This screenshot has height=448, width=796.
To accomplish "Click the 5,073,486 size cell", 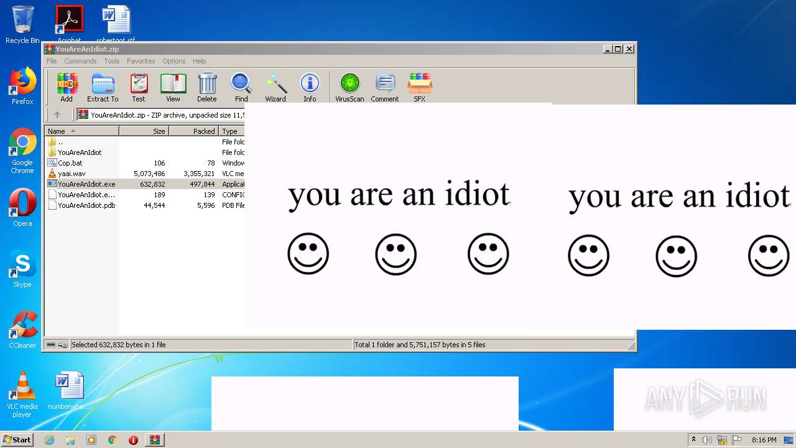I will point(149,174).
